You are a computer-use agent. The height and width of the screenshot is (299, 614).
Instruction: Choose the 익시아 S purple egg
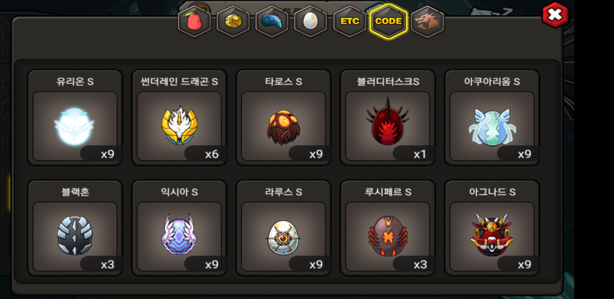[179, 236]
